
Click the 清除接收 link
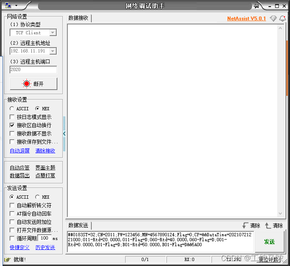pyautogui.click(x=45, y=151)
